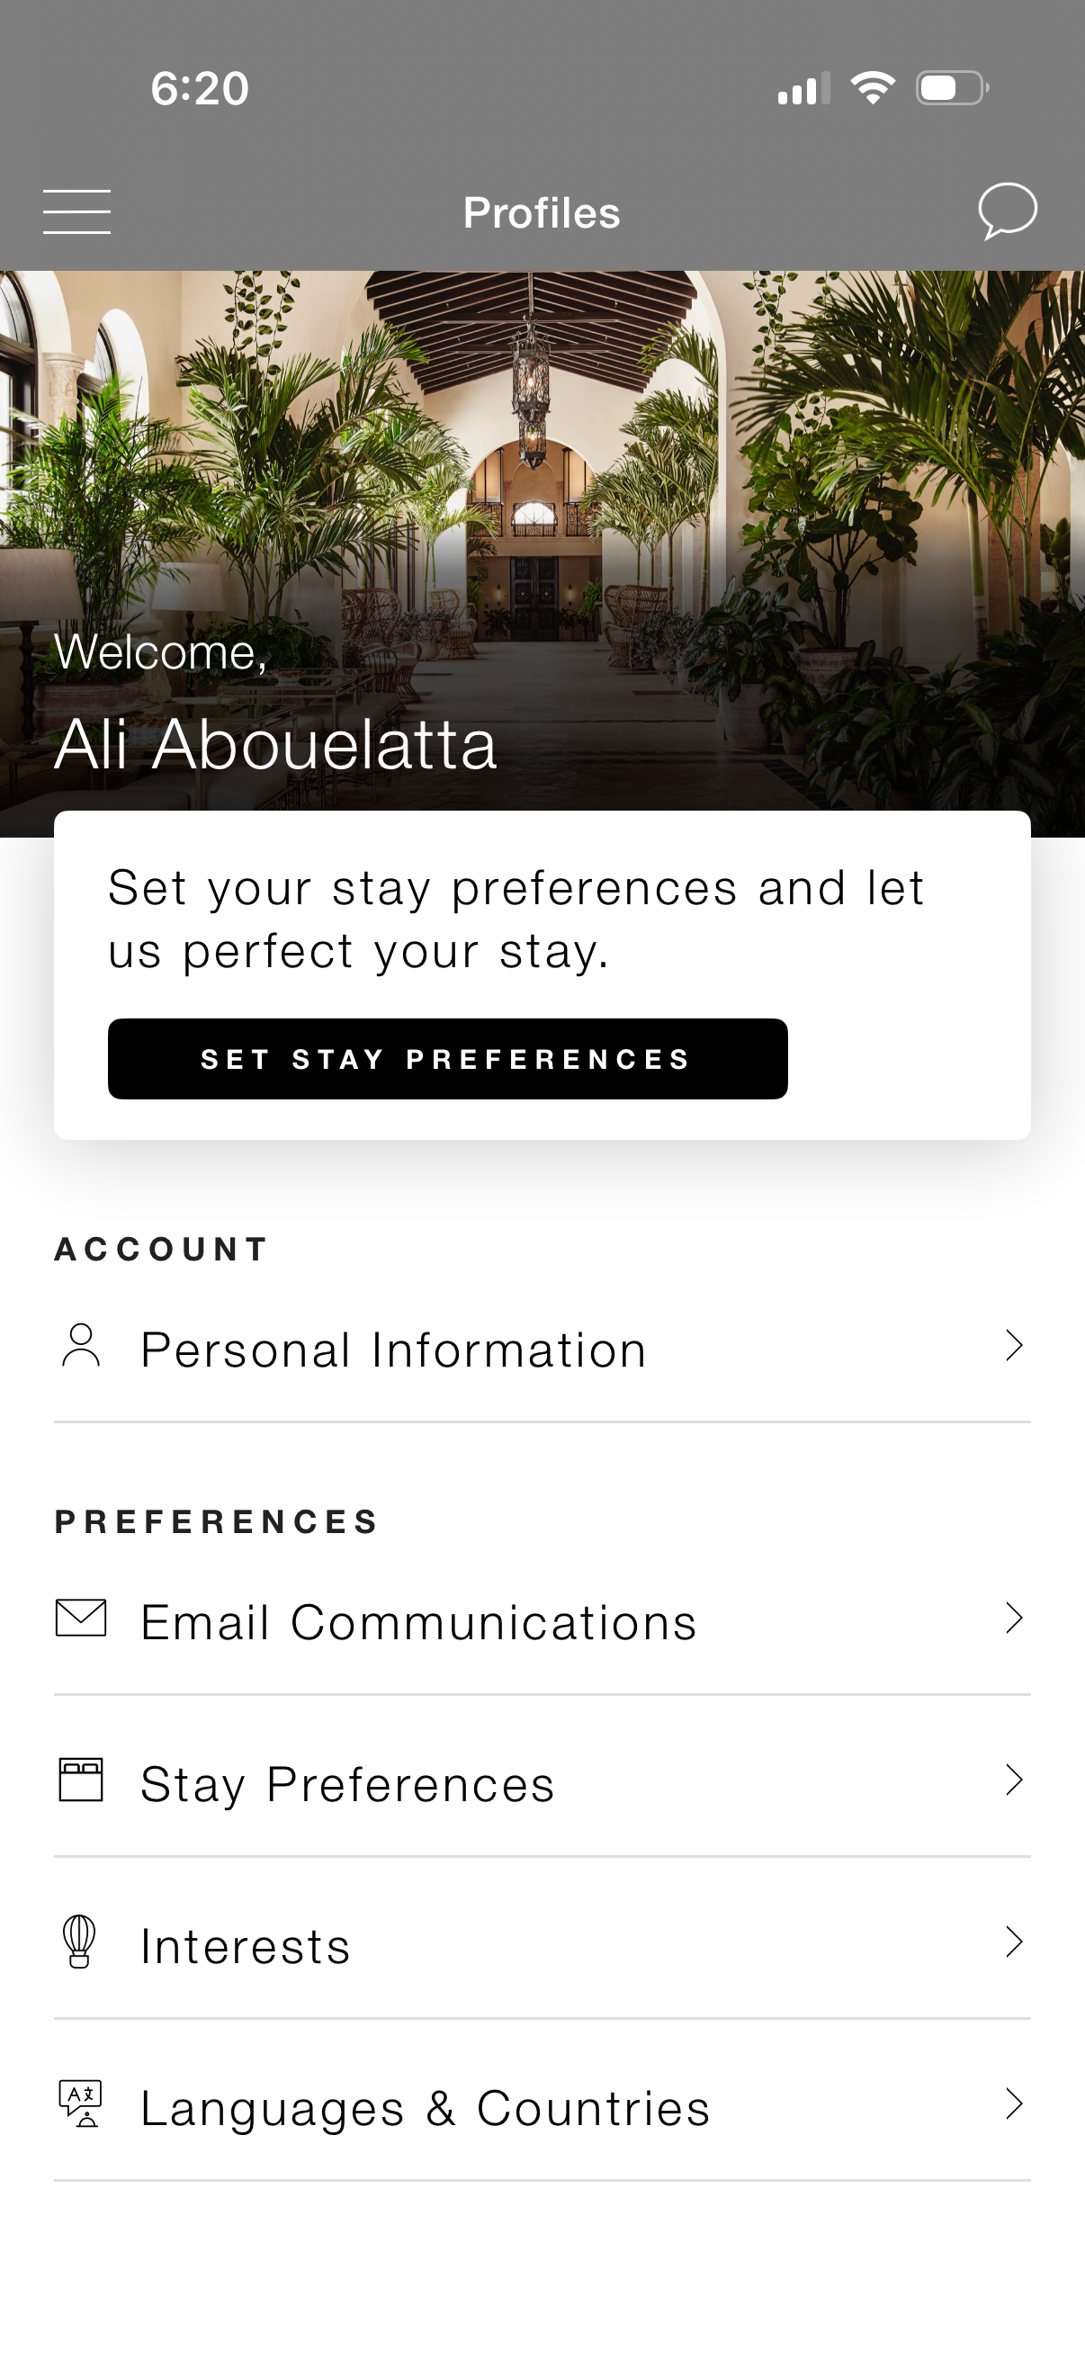Open Interests using its chevron arrow
The image size is (1085, 2359).
point(1014,1942)
